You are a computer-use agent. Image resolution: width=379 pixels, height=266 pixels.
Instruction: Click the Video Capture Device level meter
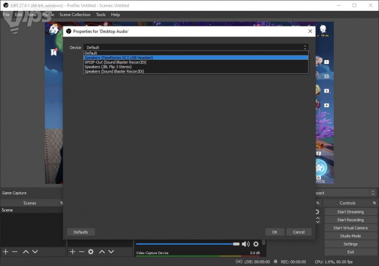(198, 256)
